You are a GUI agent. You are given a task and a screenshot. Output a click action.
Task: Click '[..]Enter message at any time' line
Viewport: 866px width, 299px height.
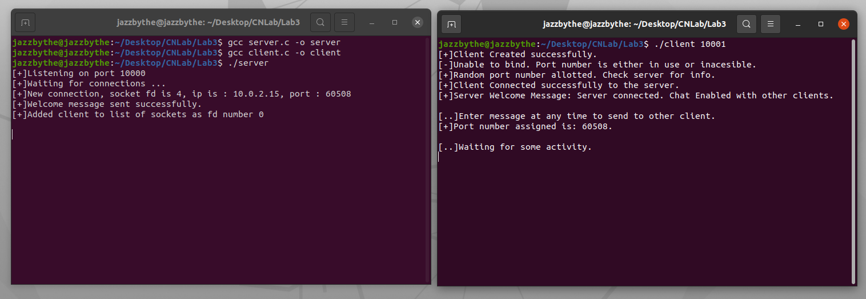(576, 116)
